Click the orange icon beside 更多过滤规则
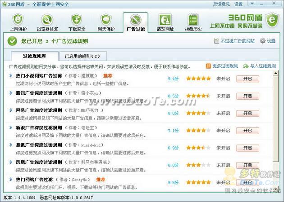The image size is (284, 202). [x=208, y=66]
